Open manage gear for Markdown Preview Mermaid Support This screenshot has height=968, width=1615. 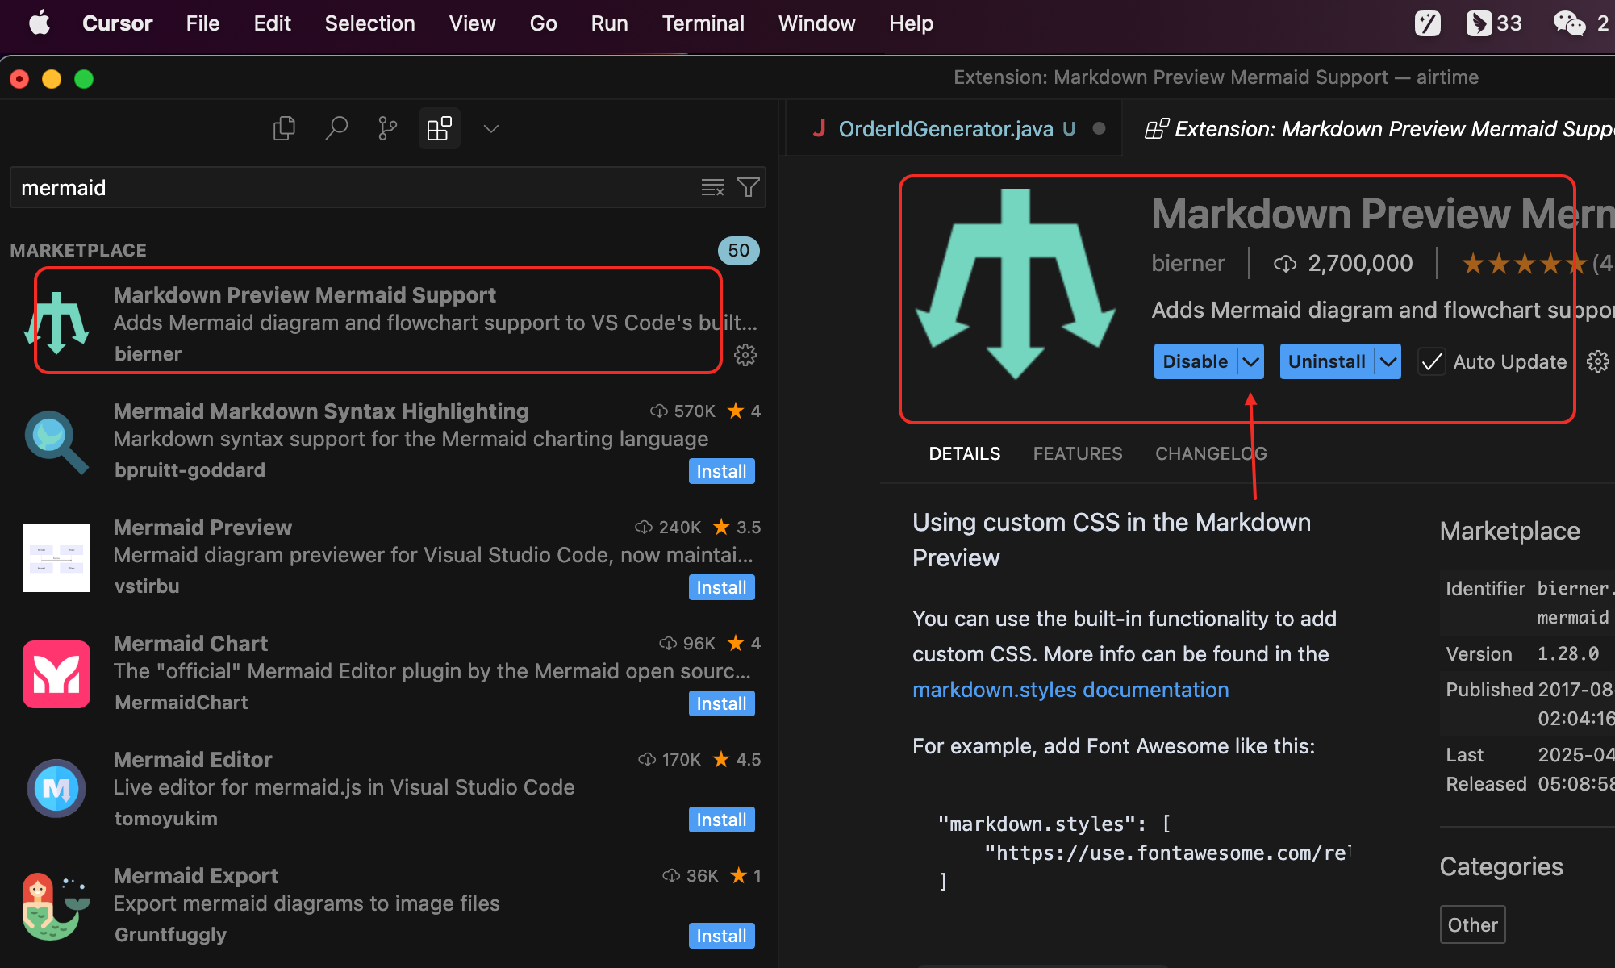[x=745, y=355]
